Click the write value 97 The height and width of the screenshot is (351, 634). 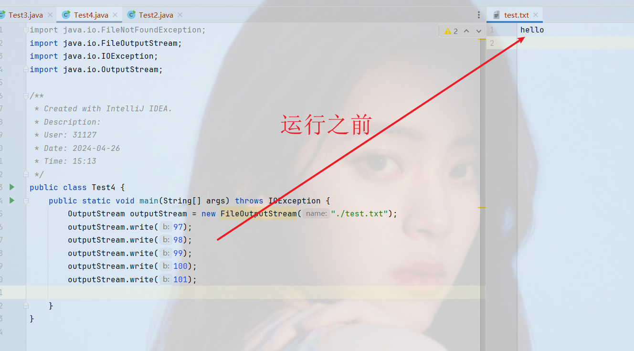(x=178, y=227)
